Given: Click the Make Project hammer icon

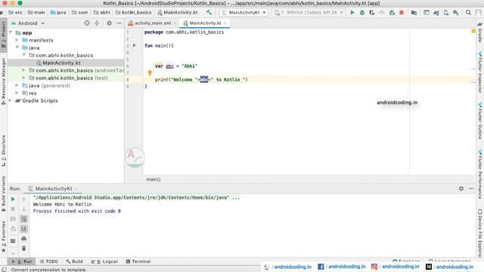Looking at the screenshot, I should (x=209, y=13).
